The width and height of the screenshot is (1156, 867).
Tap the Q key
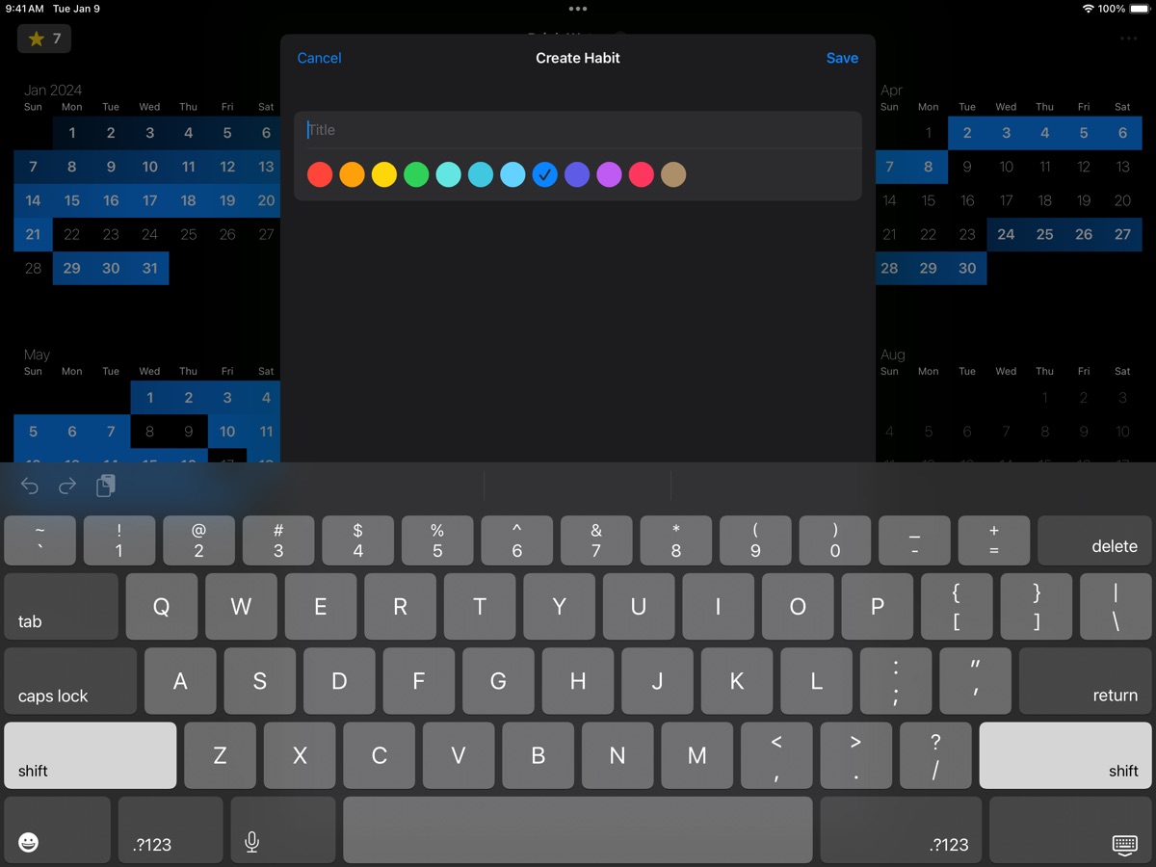coord(162,606)
